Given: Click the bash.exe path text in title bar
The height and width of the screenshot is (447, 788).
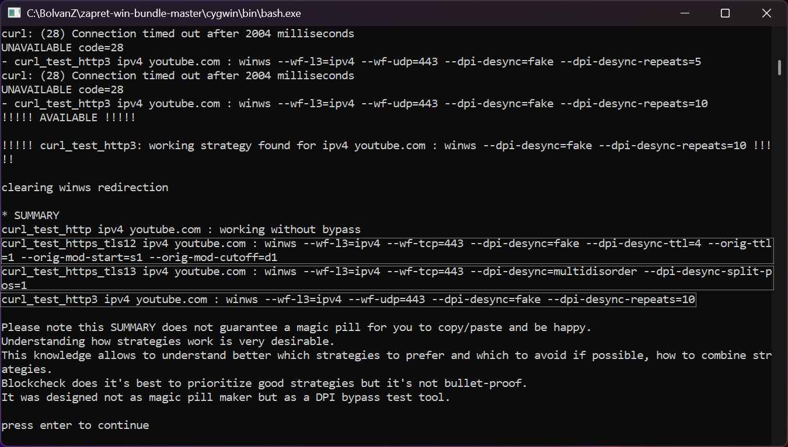Looking at the screenshot, I should [x=164, y=13].
